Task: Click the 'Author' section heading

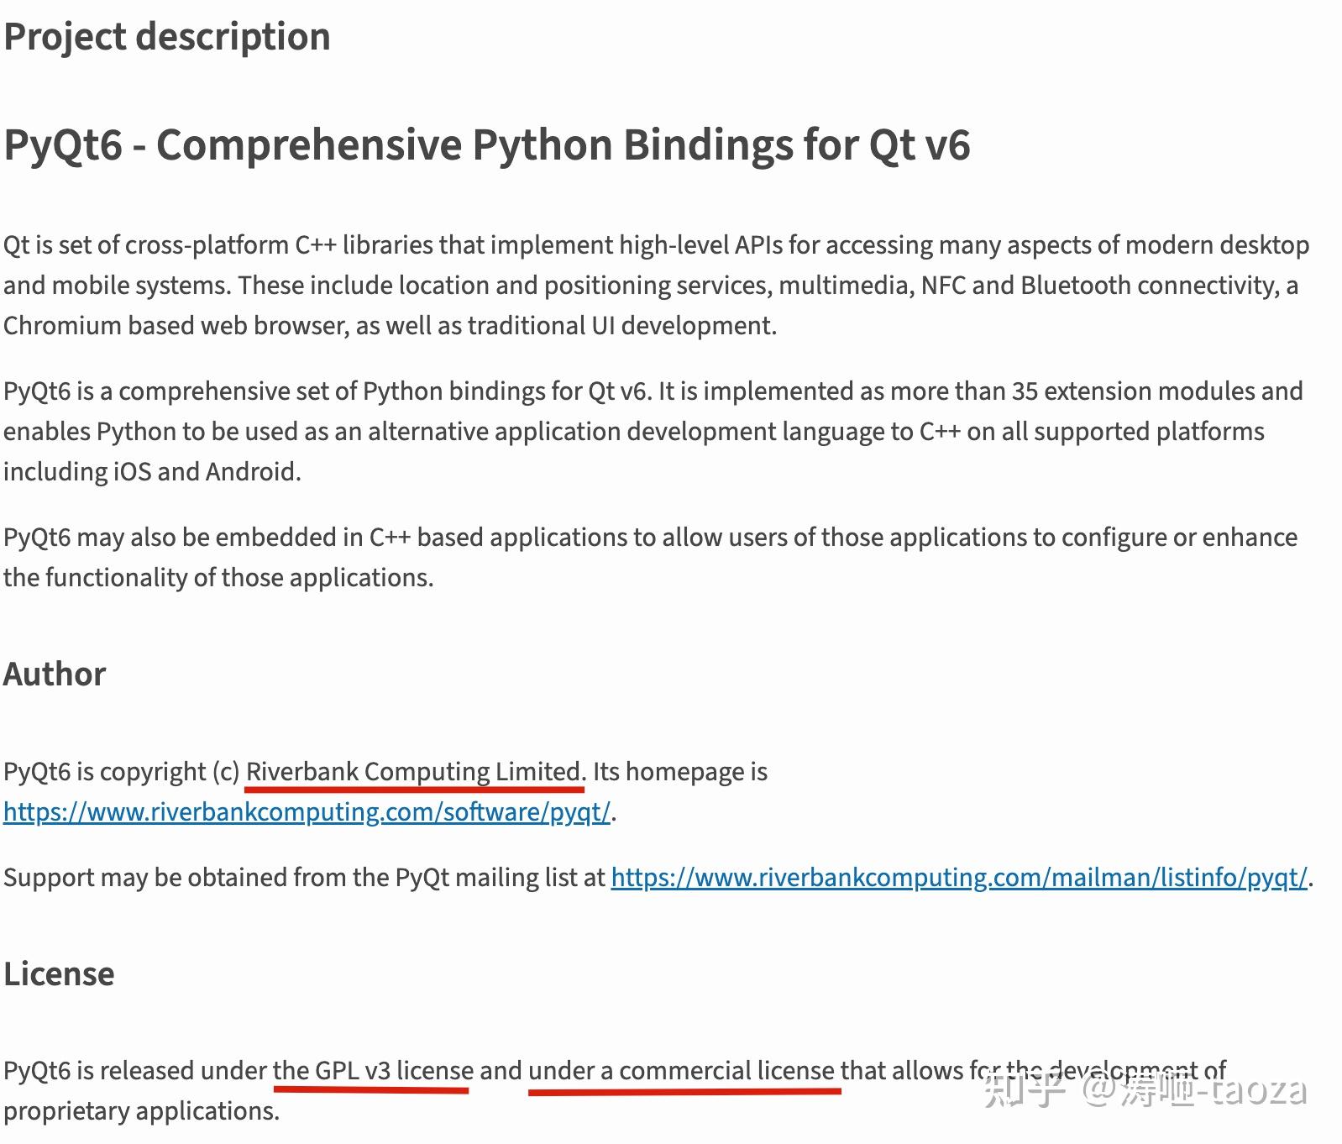Action: pyautogui.click(x=55, y=674)
